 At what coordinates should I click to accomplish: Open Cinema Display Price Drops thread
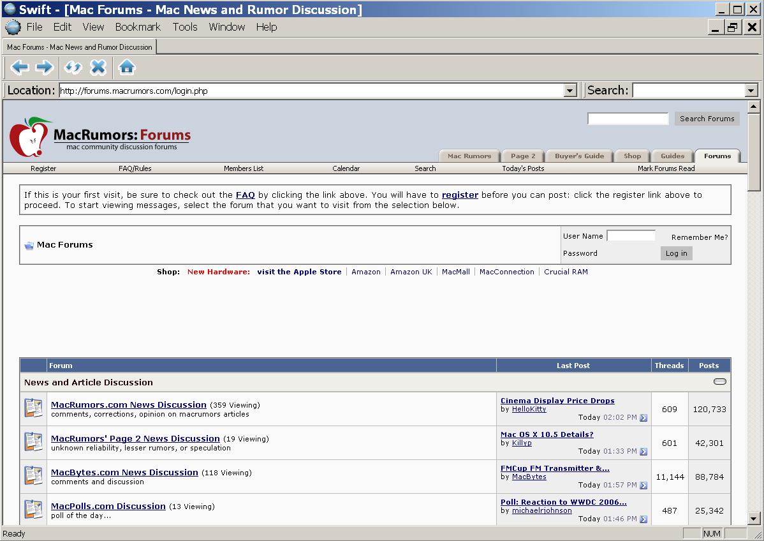pyautogui.click(x=557, y=401)
